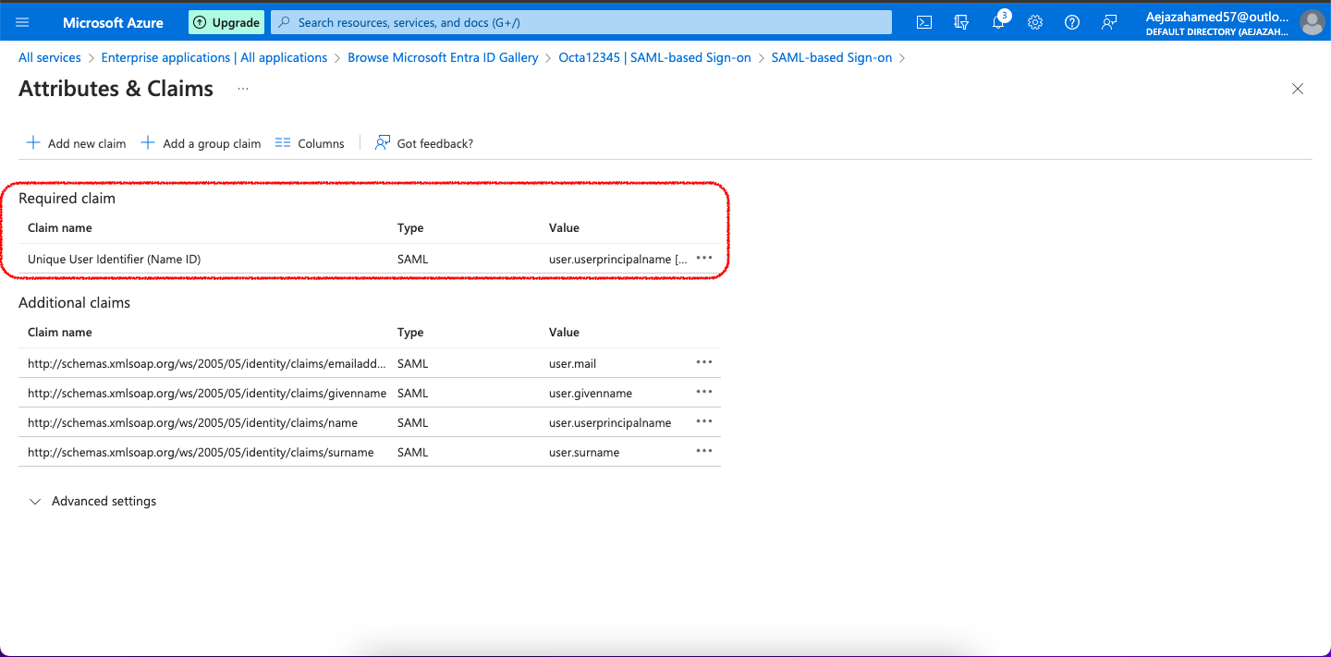Click user.userprincipalname value in the name claim row
The image size is (1331, 657).
610,422
